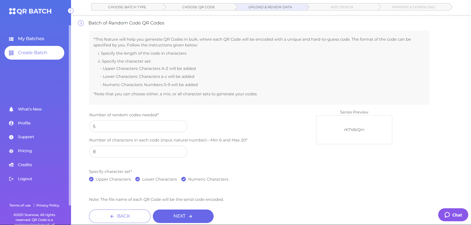Collapse the sidebar with the arrow icon
471x225 pixels.
(x=71, y=11)
